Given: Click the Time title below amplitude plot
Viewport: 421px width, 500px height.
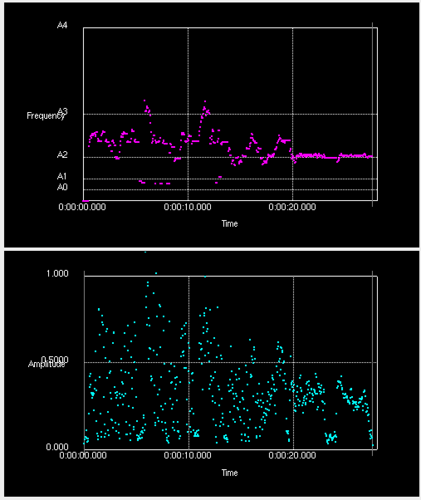Looking at the screenshot, I should (230, 473).
